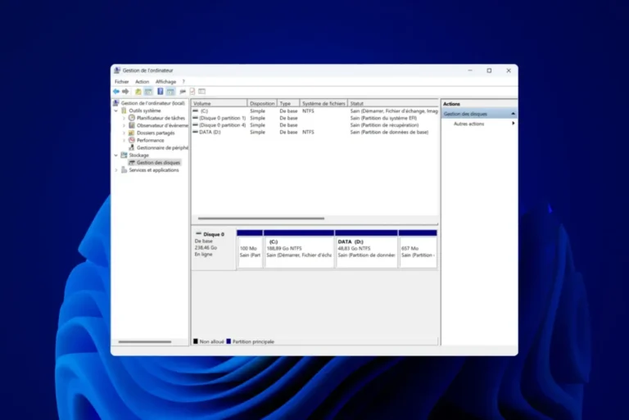Expand the Dossiers partagés node
Screen dimensions: 629x420
124,133
